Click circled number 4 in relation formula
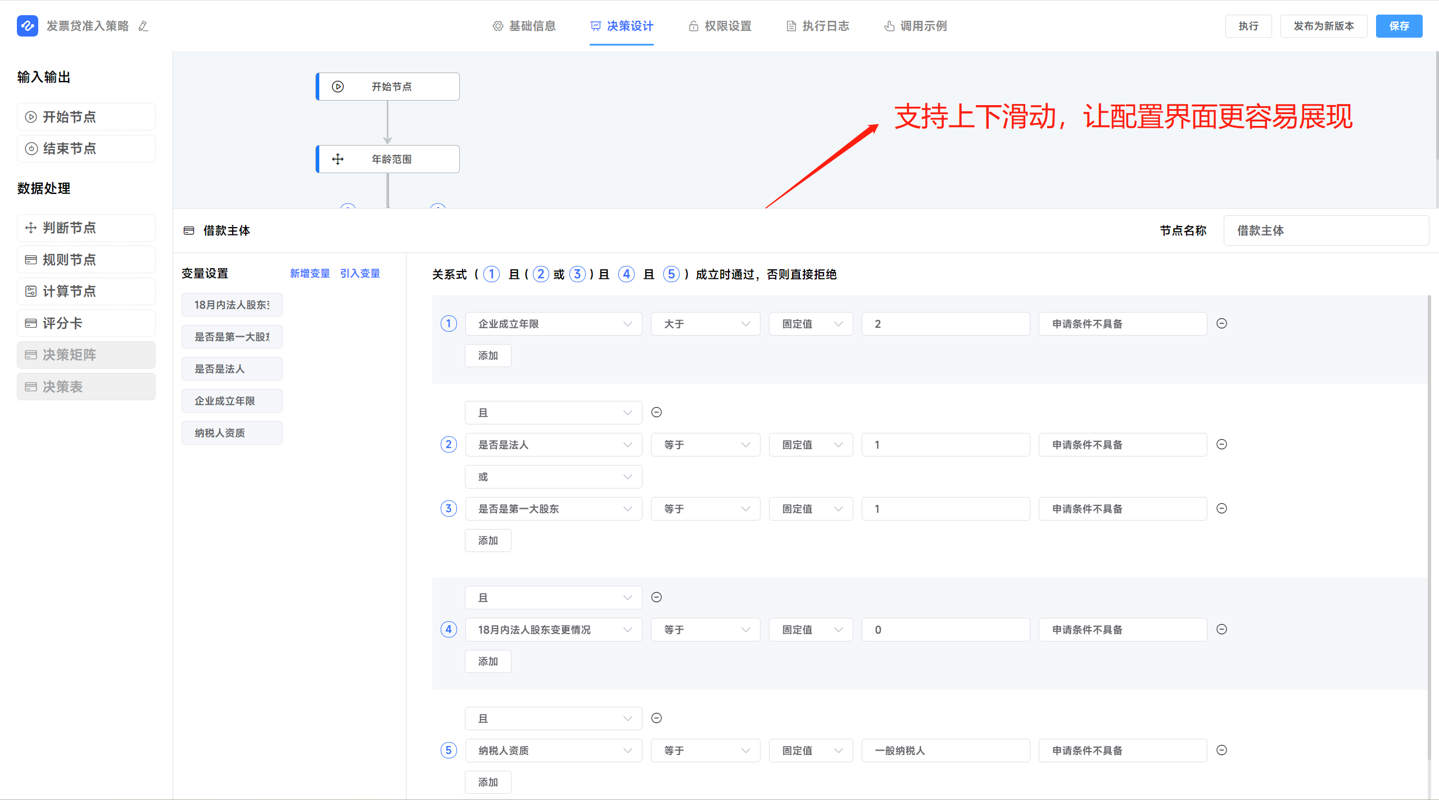The image size is (1439, 800). [626, 274]
